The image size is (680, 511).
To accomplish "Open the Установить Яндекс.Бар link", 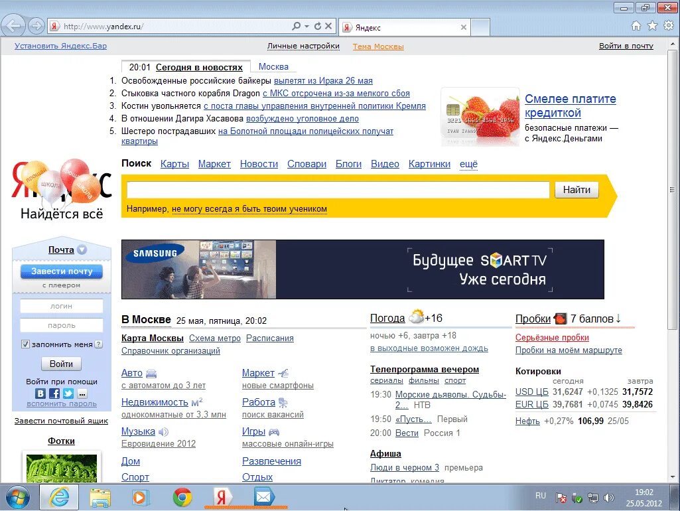I will click(x=61, y=46).
